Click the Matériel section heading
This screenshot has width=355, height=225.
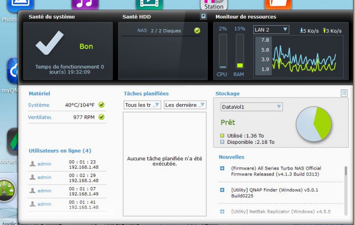pyautogui.click(x=39, y=93)
